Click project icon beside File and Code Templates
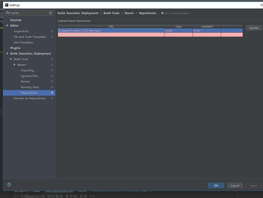 [x=52, y=37]
